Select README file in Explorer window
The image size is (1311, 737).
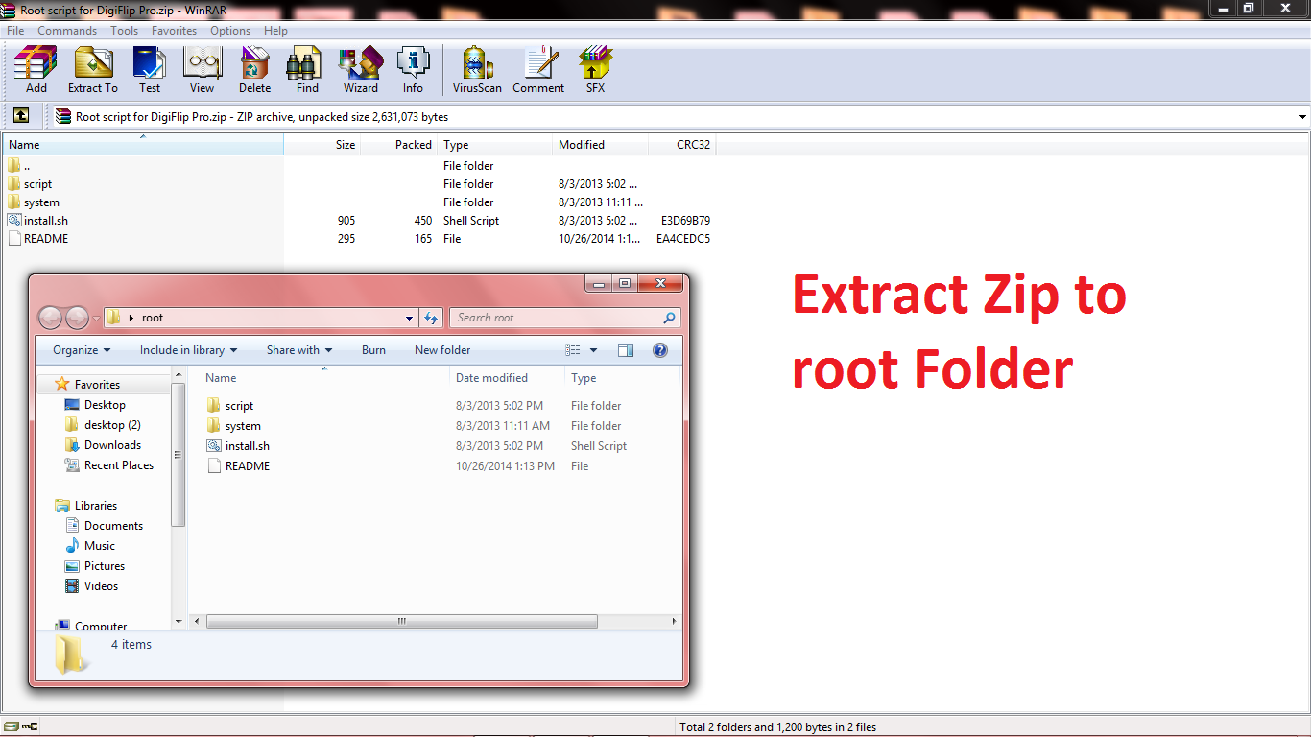pos(238,466)
